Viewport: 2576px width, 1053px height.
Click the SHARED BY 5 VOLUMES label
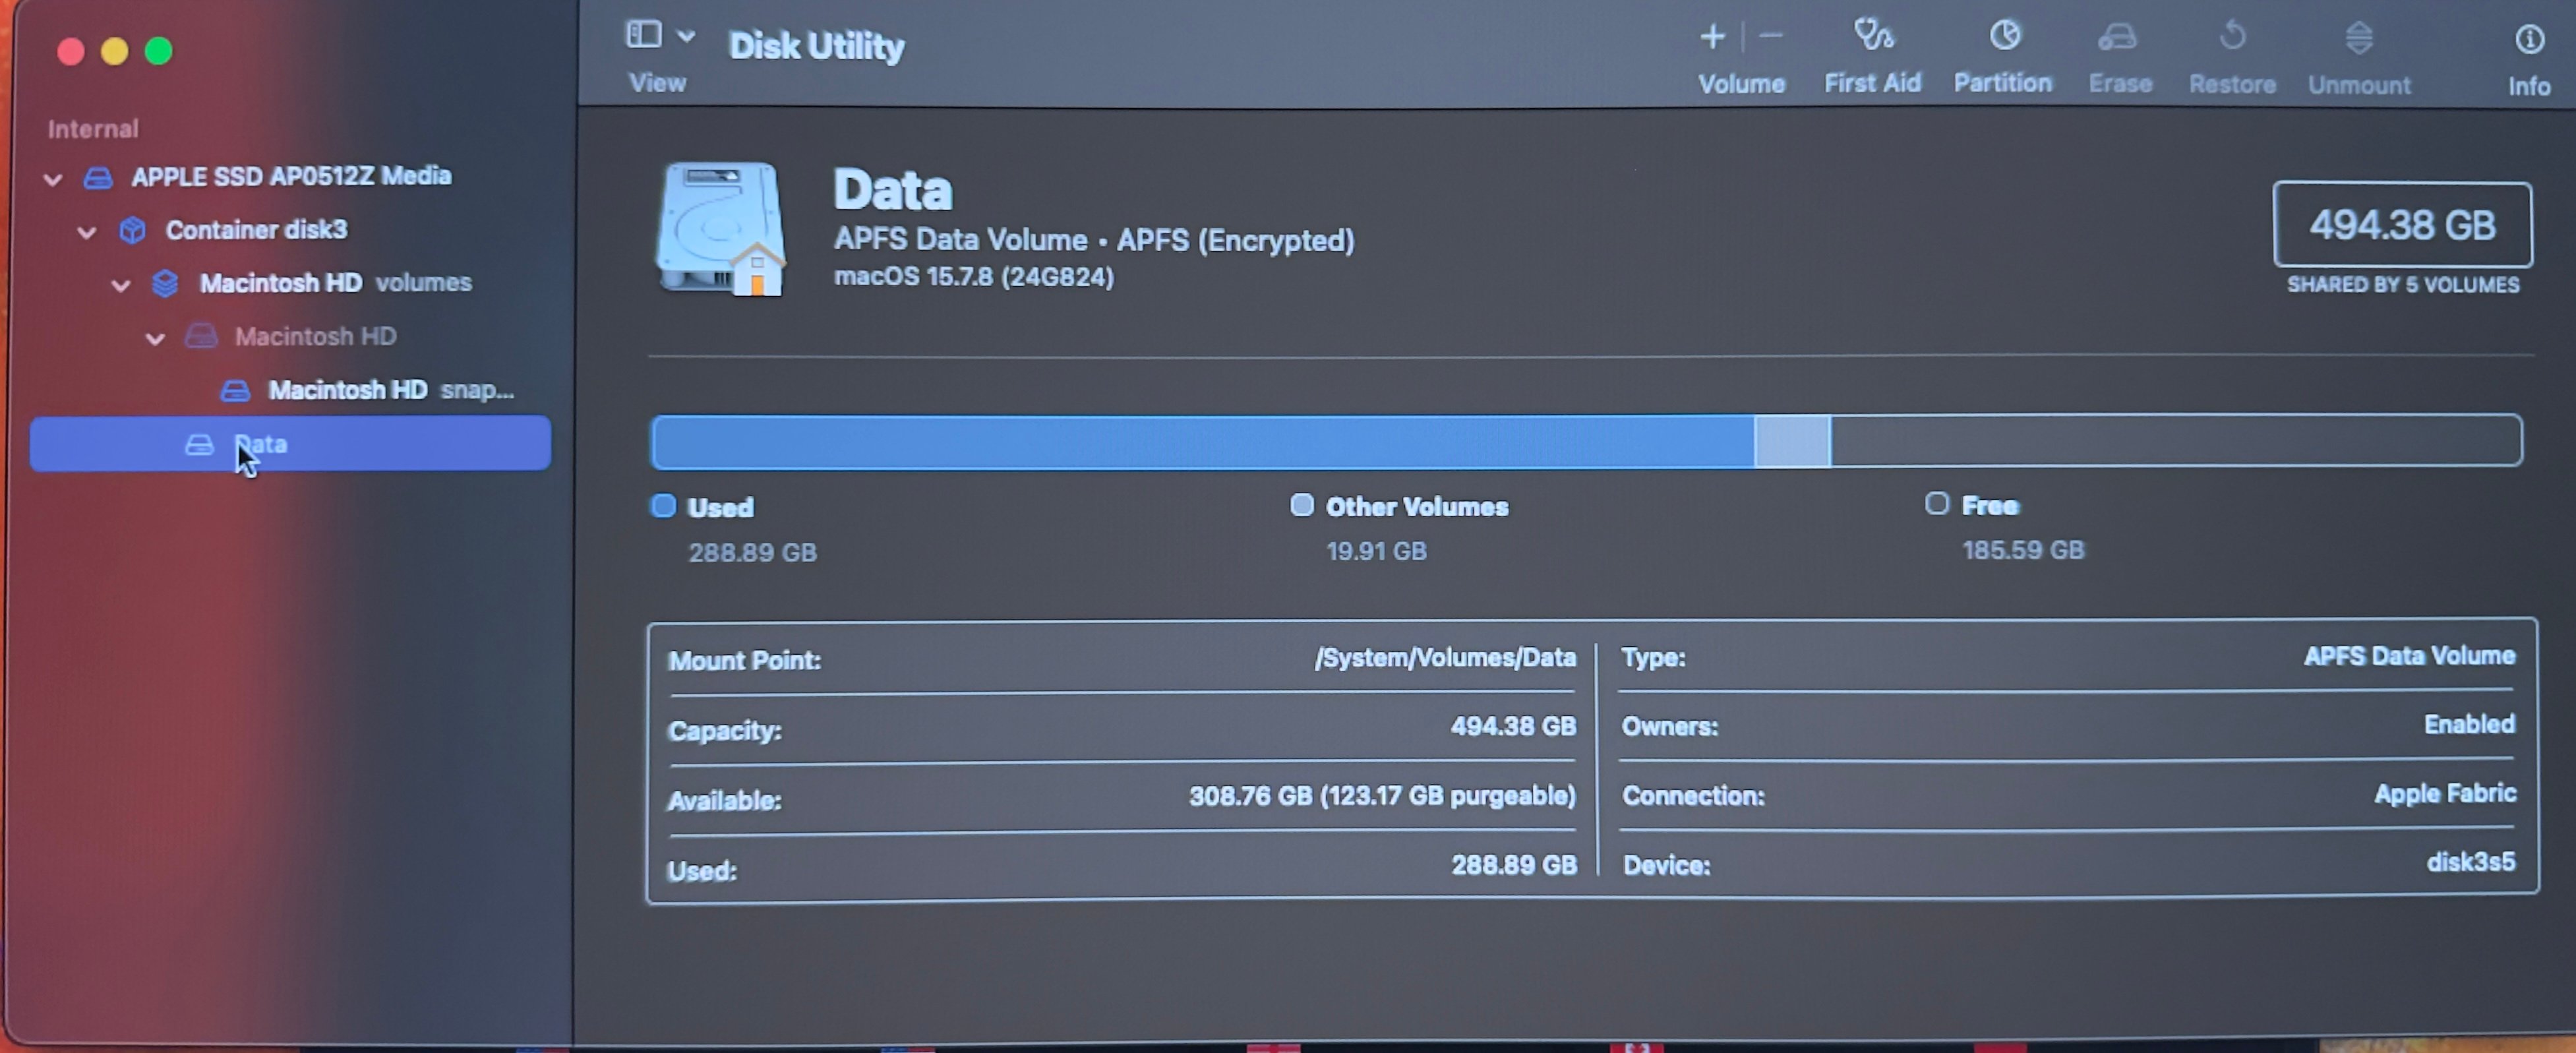click(x=2403, y=285)
